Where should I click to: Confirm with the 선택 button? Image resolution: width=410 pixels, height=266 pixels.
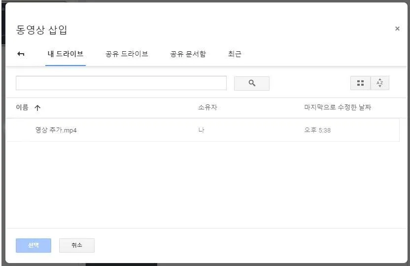[x=34, y=245]
